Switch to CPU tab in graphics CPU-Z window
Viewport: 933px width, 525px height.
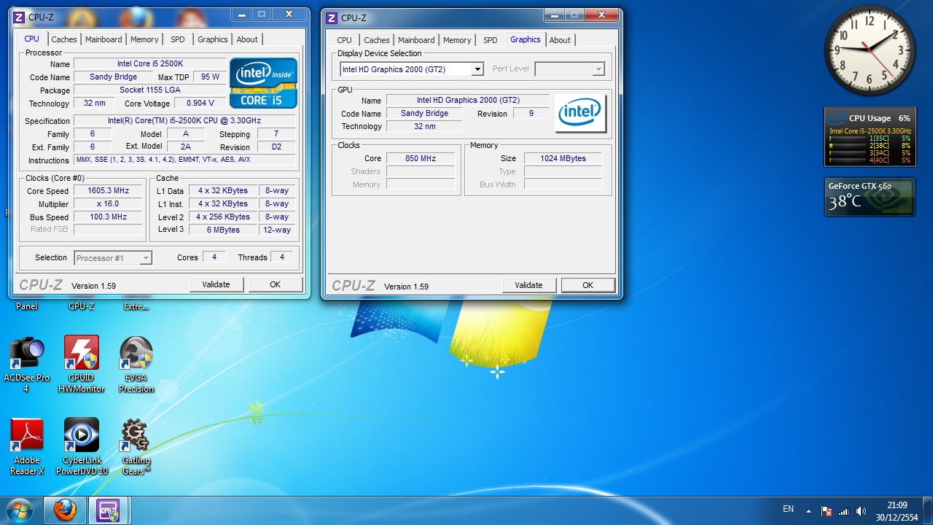[x=345, y=40]
